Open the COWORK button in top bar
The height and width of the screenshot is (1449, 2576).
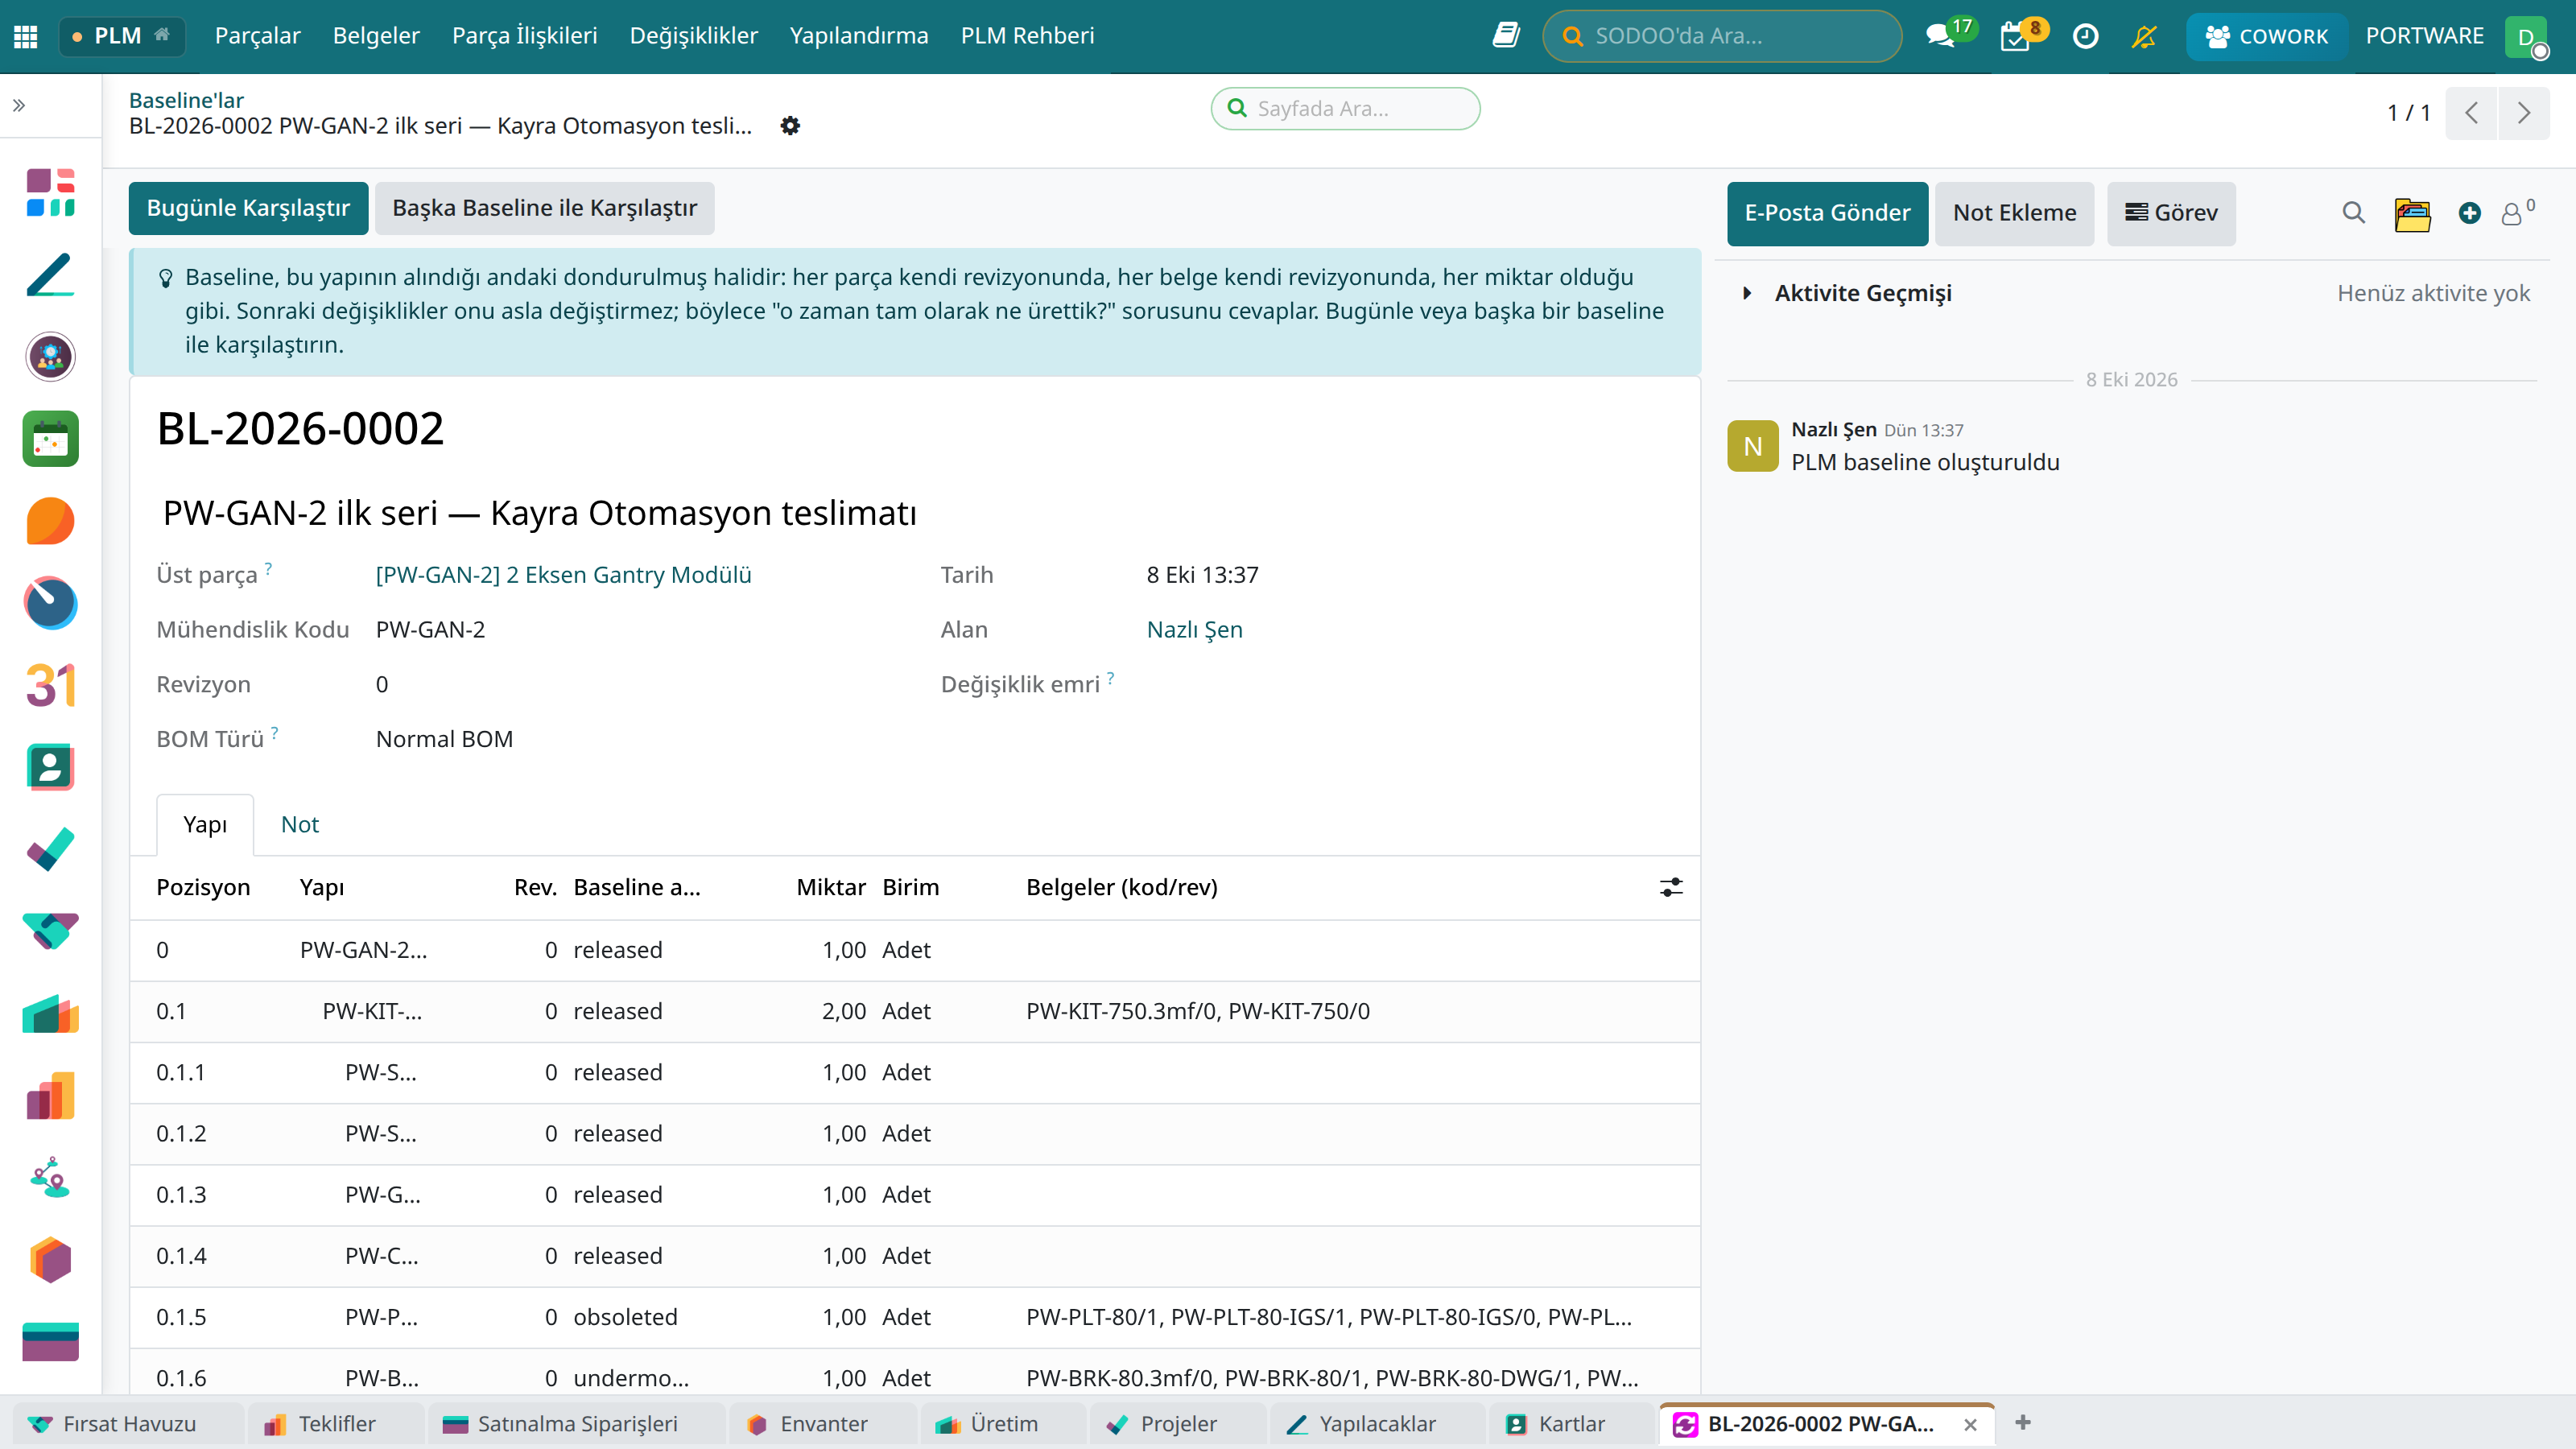click(2266, 36)
